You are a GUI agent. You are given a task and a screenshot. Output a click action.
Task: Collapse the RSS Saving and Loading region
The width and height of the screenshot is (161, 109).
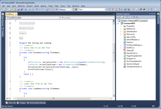point(10,43)
